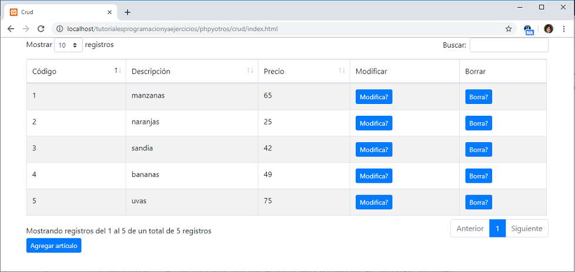Click the manzanas description cell
Viewport: 575px width, 272px height.
[x=192, y=96]
